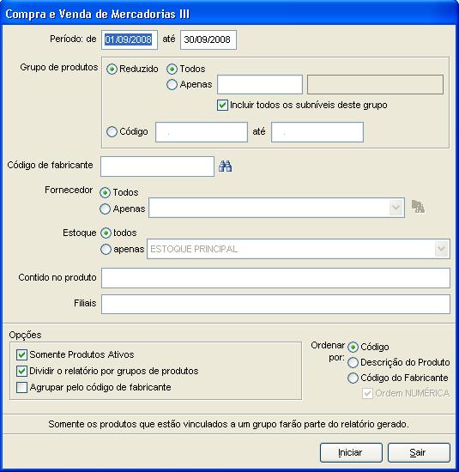Click the Compra e Venda de Mercadorias III title

click(x=98, y=14)
